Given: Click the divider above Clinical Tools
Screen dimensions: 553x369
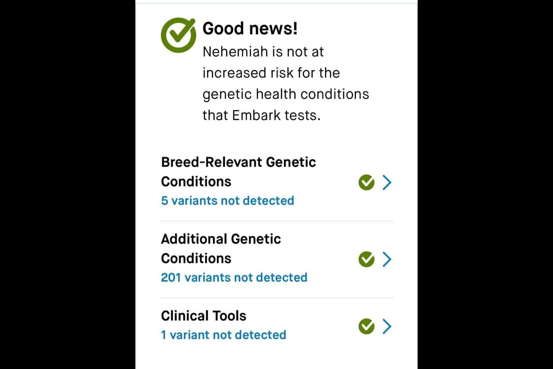Looking at the screenshot, I should tap(276, 298).
